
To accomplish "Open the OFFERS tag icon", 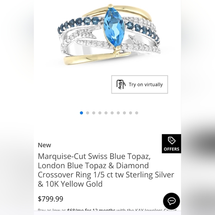I will point(172,140).
